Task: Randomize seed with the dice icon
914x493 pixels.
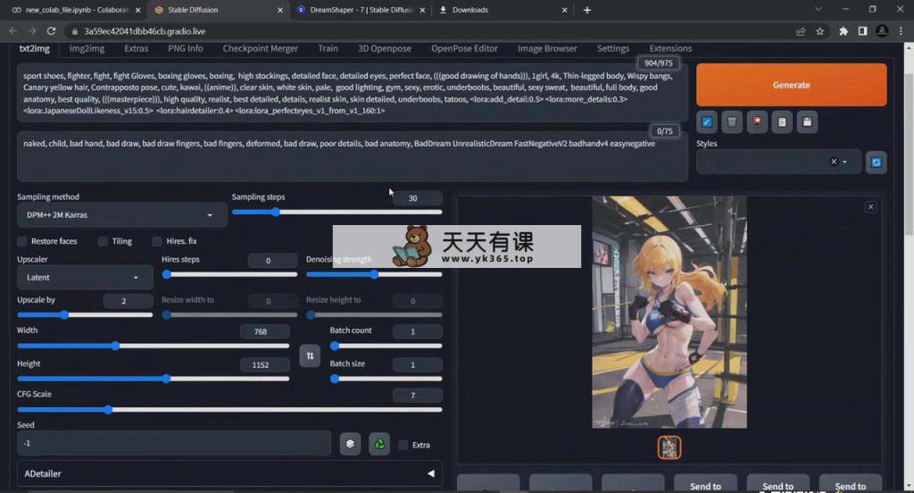Action: (350, 444)
